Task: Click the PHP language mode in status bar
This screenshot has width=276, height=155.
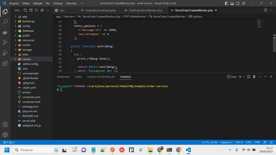Action: click(x=257, y=142)
